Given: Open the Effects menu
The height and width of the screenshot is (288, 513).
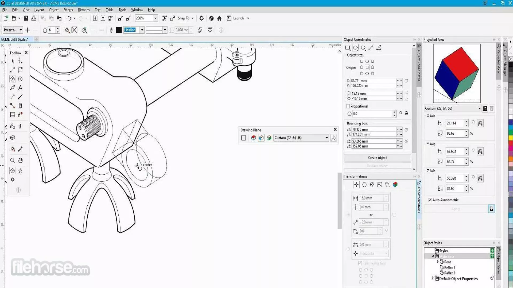Looking at the screenshot, I should click(68, 10).
